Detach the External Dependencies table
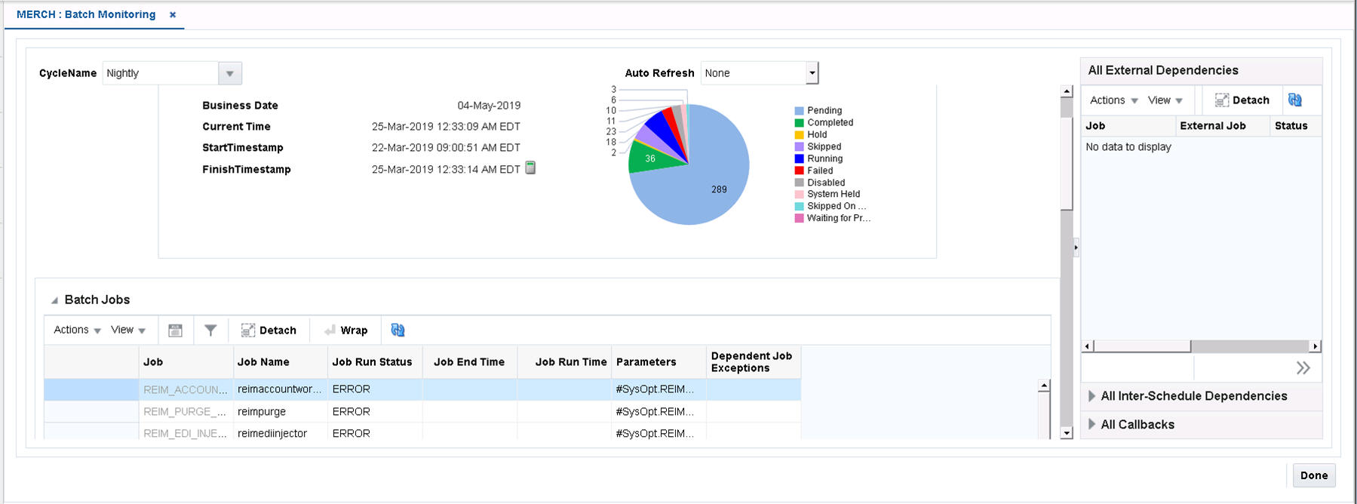Viewport: 1357px width, 504px height. (1242, 100)
